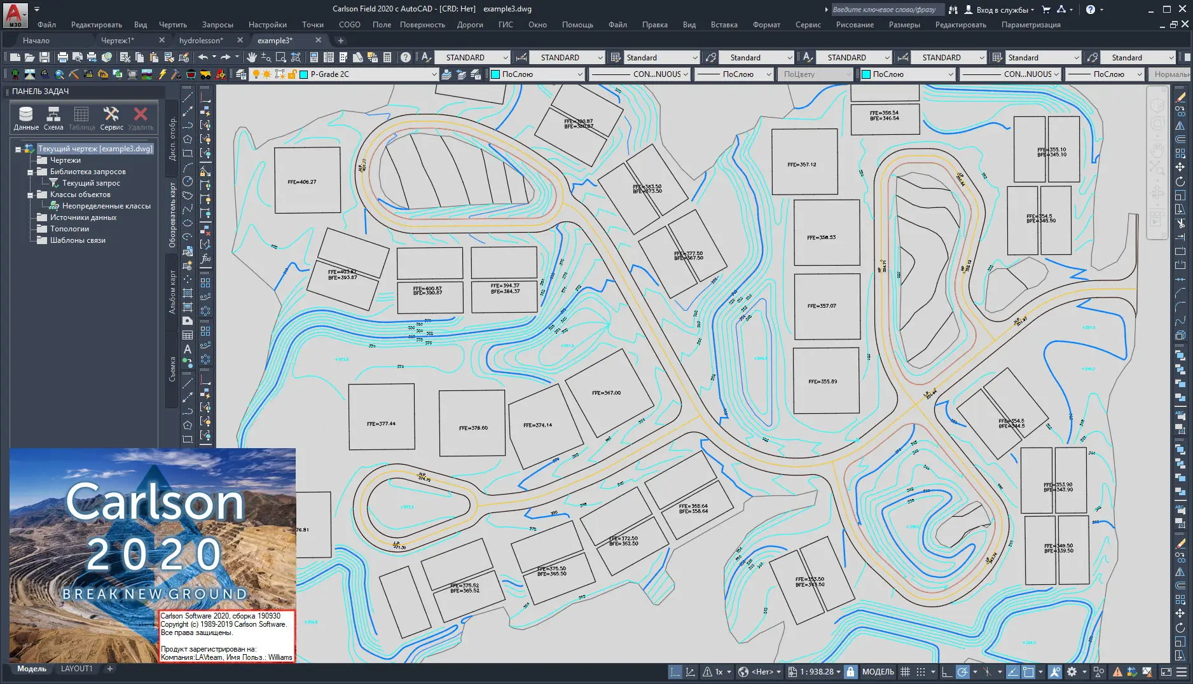Select the multiline Text A tool
The height and width of the screenshot is (684, 1193).
(188, 349)
